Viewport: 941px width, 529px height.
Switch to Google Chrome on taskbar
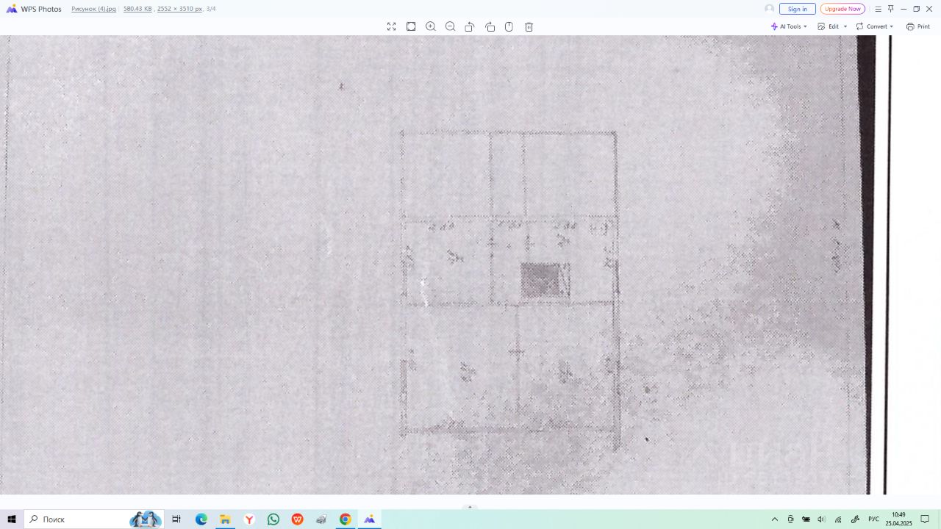(x=345, y=519)
